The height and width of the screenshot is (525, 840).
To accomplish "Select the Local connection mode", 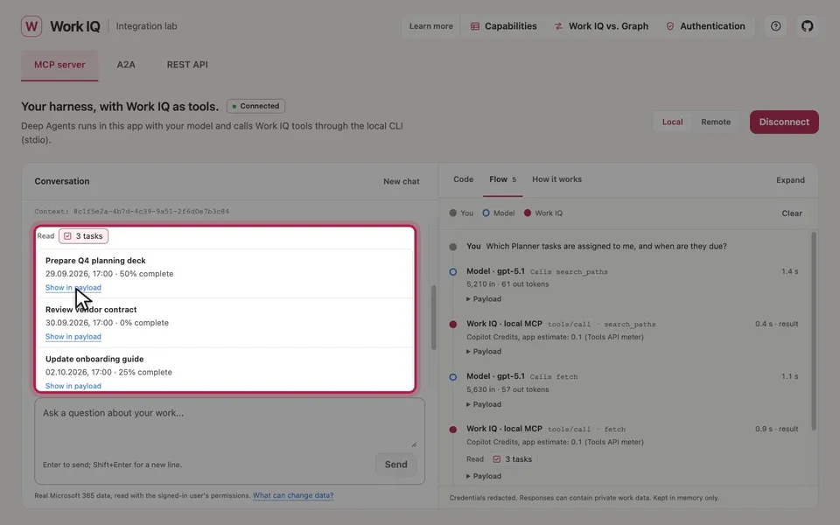I will click(x=672, y=122).
